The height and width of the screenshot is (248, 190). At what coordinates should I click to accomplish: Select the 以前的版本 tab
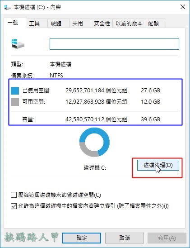click(x=129, y=24)
